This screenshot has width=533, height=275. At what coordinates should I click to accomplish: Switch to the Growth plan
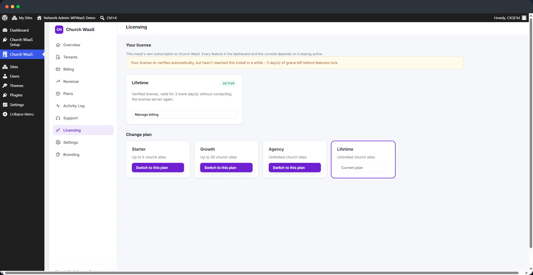point(226,168)
